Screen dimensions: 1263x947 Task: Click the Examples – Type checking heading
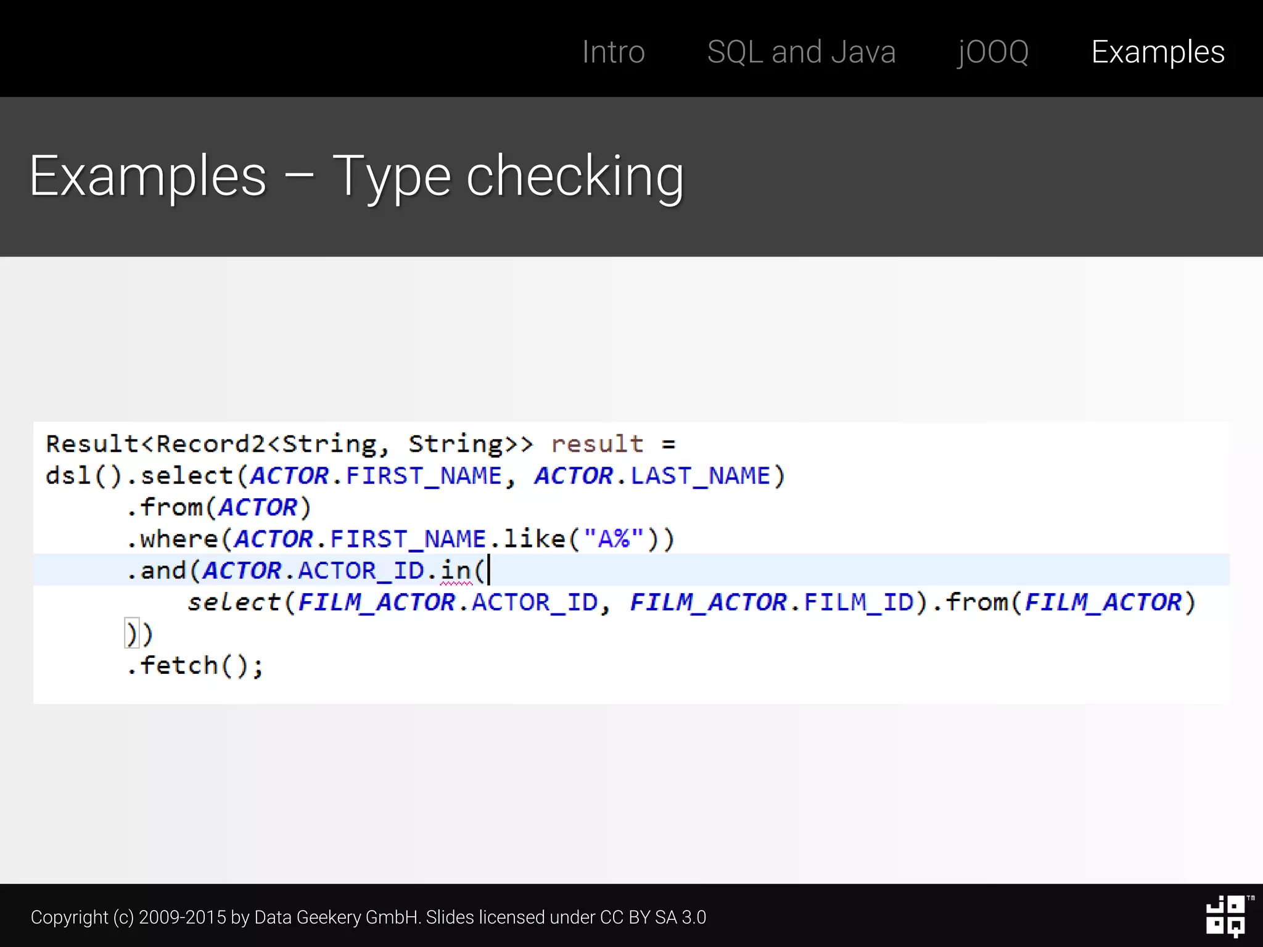[x=356, y=176]
